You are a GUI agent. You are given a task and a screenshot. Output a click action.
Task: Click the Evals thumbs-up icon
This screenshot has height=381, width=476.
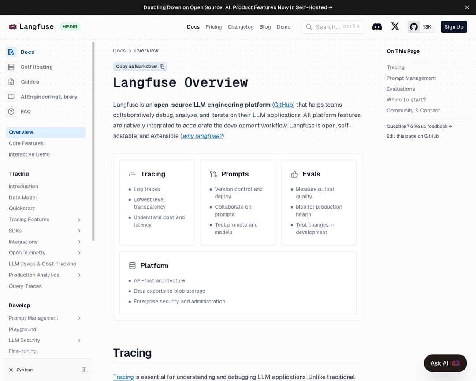coord(294,174)
